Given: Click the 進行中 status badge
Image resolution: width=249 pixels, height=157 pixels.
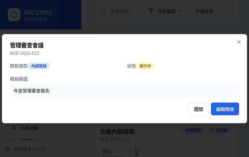Looking at the screenshot, I should pos(145,66).
